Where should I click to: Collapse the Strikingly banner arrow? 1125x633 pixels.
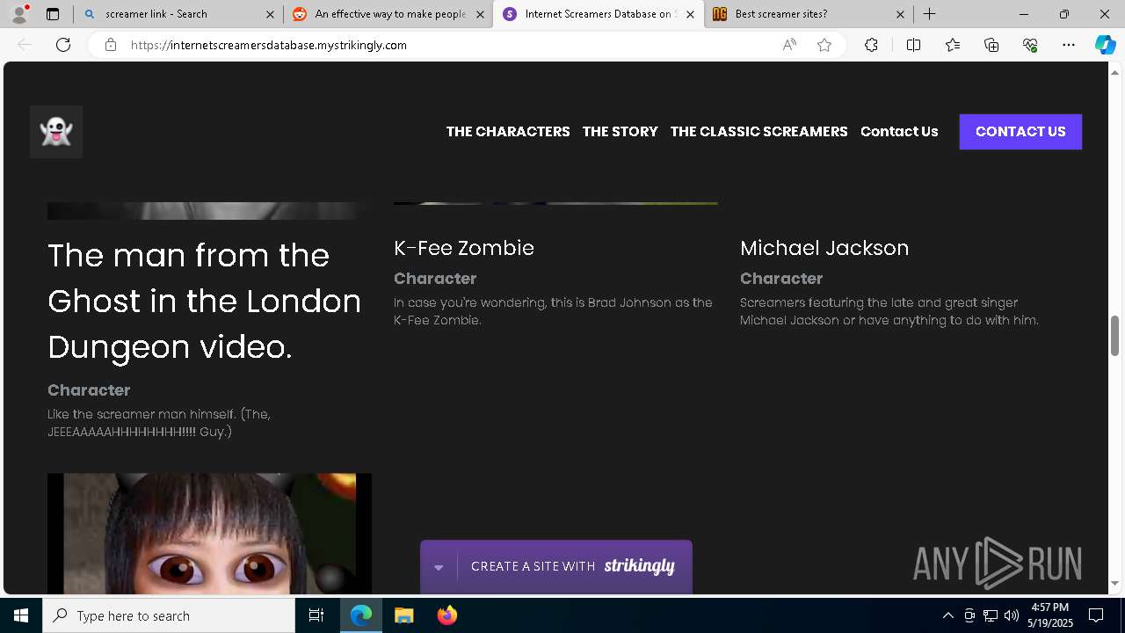[x=439, y=567]
